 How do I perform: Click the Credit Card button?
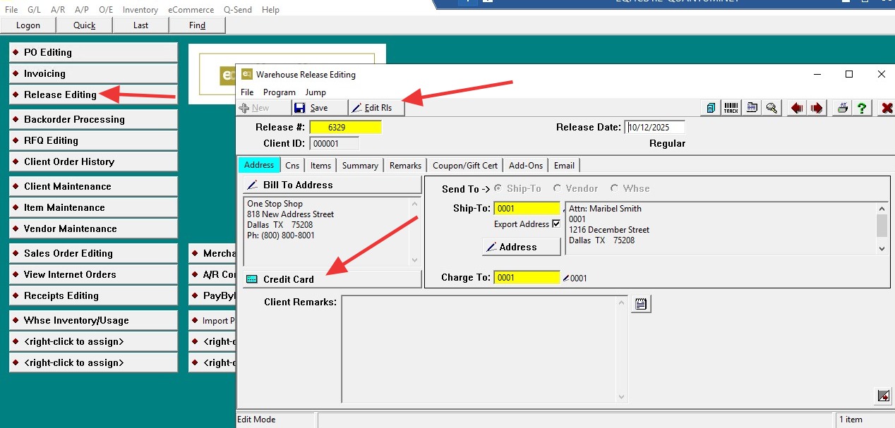(x=332, y=279)
